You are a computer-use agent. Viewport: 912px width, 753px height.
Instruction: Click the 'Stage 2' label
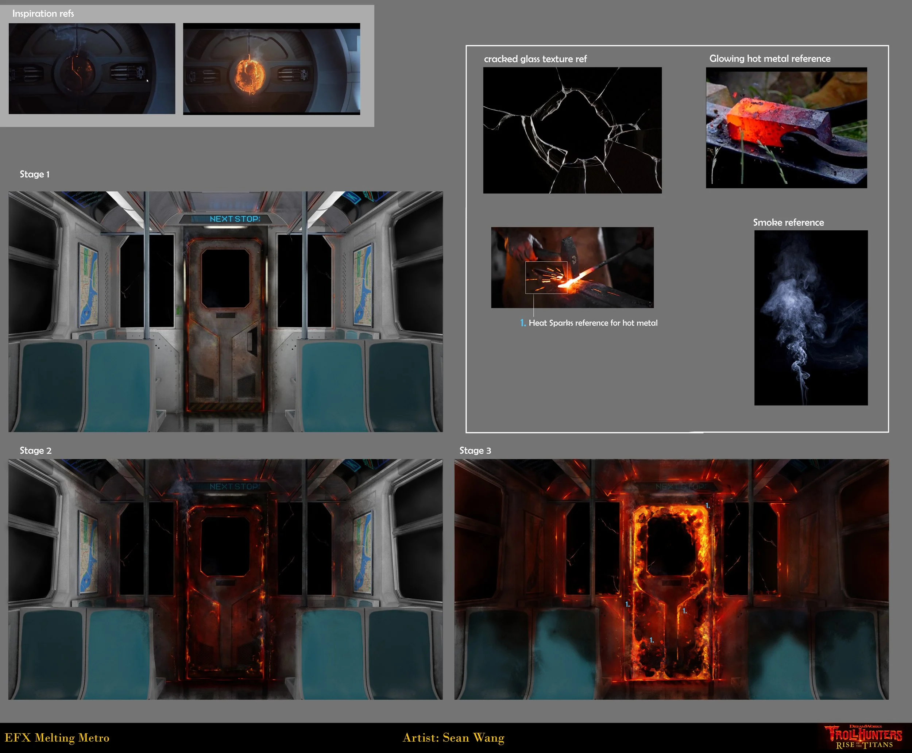pyautogui.click(x=35, y=451)
